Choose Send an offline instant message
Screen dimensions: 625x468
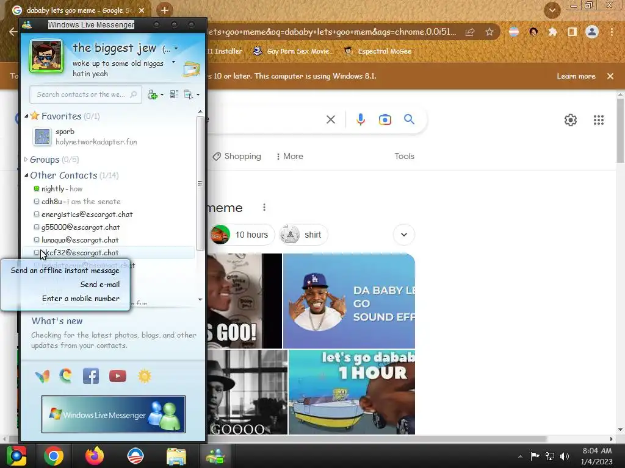point(65,271)
